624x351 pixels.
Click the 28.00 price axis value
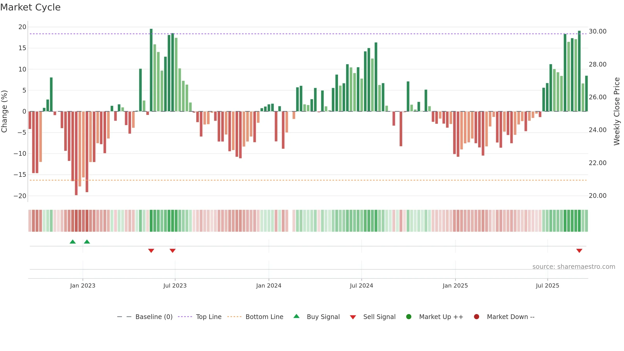click(597, 64)
